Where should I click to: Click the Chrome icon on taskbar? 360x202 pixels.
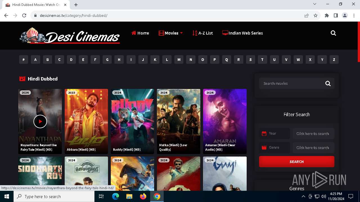tap(157, 196)
